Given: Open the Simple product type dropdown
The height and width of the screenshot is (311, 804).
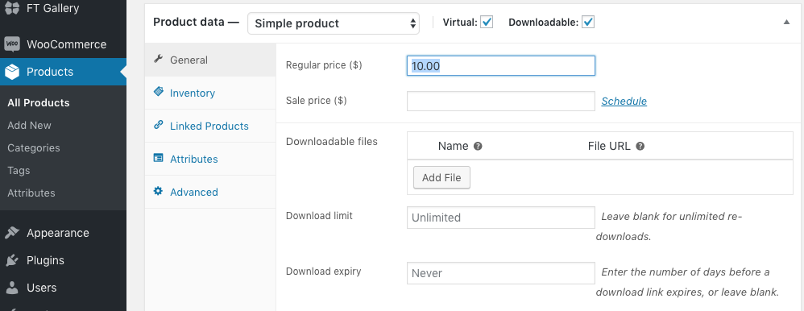Looking at the screenshot, I should [334, 23].
